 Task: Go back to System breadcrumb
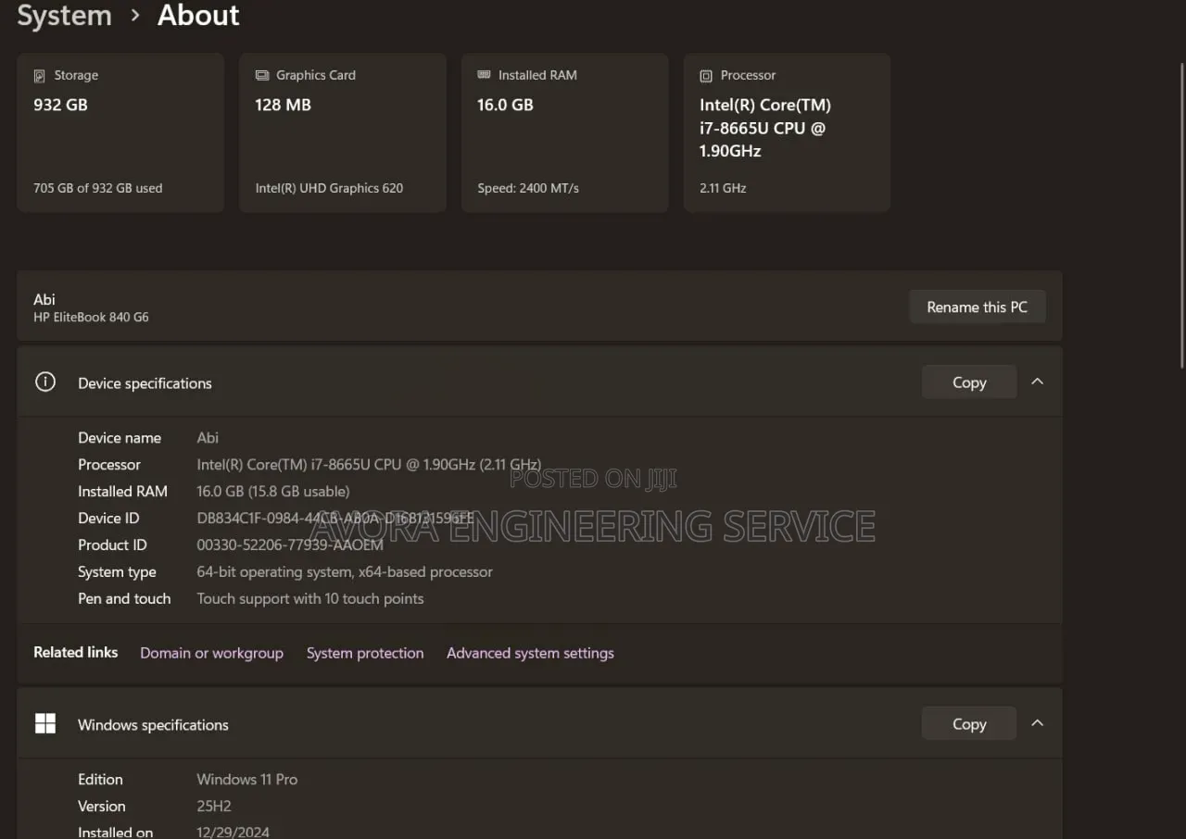click(64, 16)
